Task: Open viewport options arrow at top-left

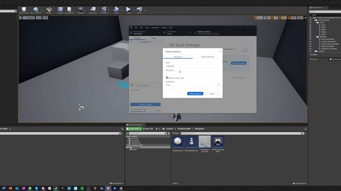Action: 20,18
